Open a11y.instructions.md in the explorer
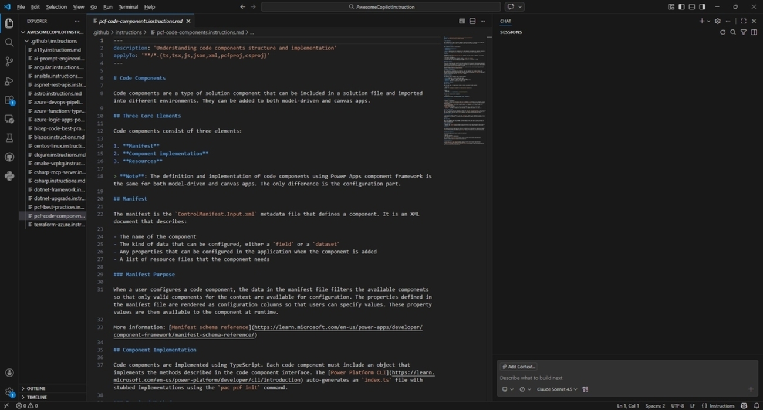Viewport: 763px width, 410px height. pos(57,50)
